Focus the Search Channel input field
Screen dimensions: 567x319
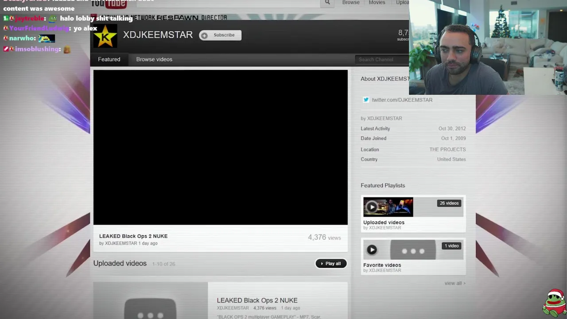[x=382, y=59]
